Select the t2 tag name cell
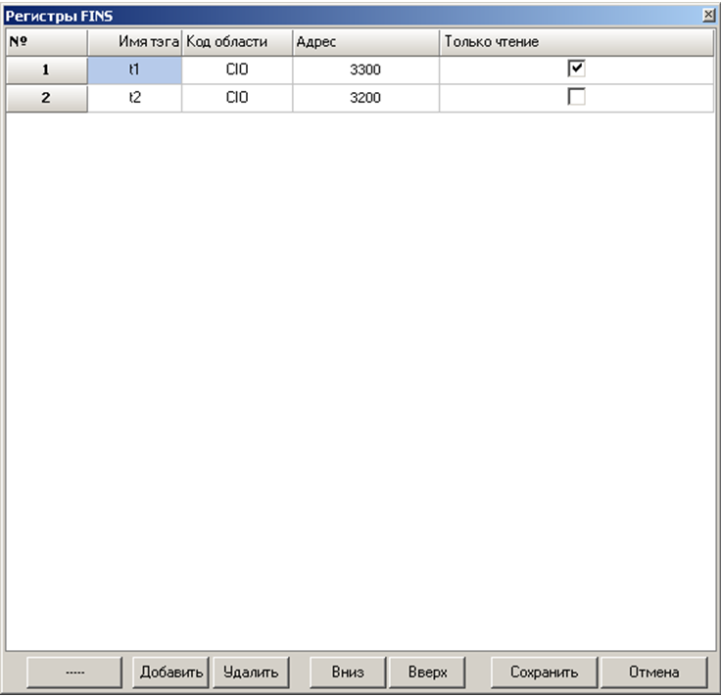The width and height of the screenshot is (721, 696). point(134,99)
